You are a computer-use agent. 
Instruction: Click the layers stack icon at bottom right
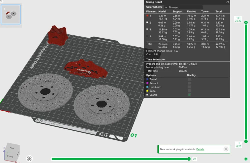[246, 159]
